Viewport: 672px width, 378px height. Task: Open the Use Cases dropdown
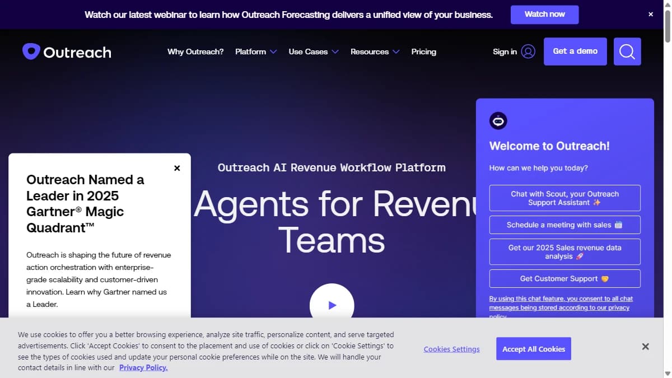point(313,52)
